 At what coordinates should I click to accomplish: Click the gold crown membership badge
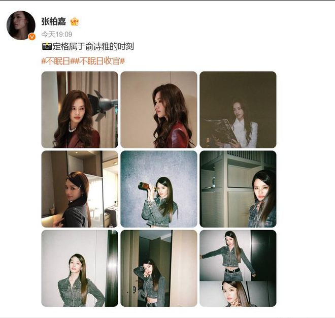pyautogui.click(x=75, y=22)
